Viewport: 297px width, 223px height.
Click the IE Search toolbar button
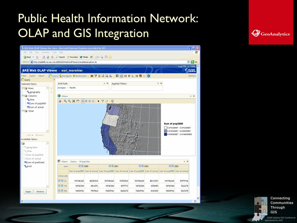[x=60, y=57]
